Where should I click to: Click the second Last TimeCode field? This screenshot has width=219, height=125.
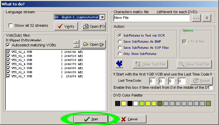coord(162,81)
